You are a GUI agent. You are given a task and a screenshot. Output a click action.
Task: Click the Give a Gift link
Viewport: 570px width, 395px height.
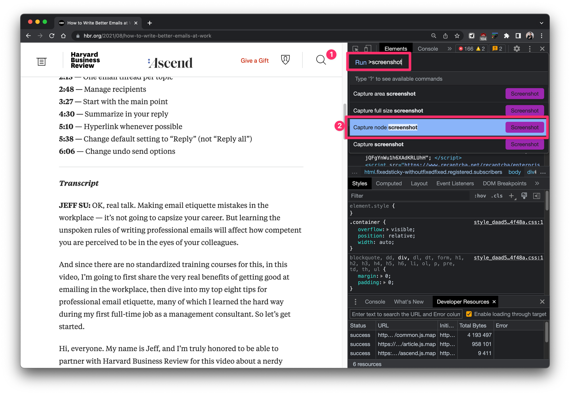coord(255,60)
